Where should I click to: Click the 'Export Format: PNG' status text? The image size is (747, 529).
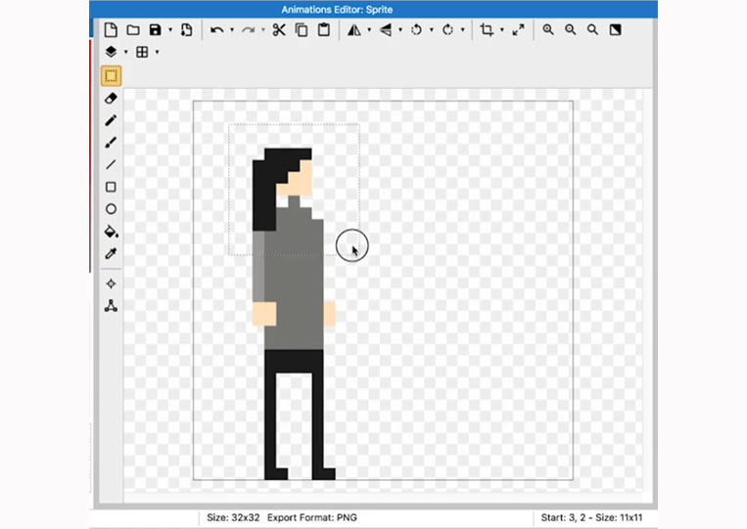point(312,517)
